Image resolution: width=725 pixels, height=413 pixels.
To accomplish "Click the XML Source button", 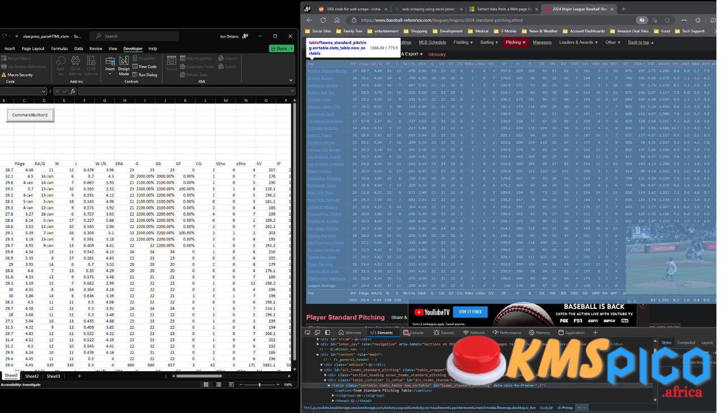I will [x=172, y=63].
